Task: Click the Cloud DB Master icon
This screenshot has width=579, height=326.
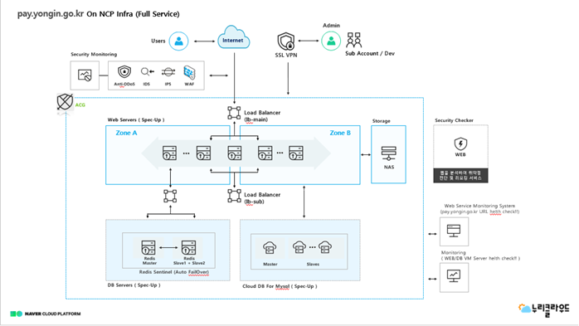Action: click(270, 248)
